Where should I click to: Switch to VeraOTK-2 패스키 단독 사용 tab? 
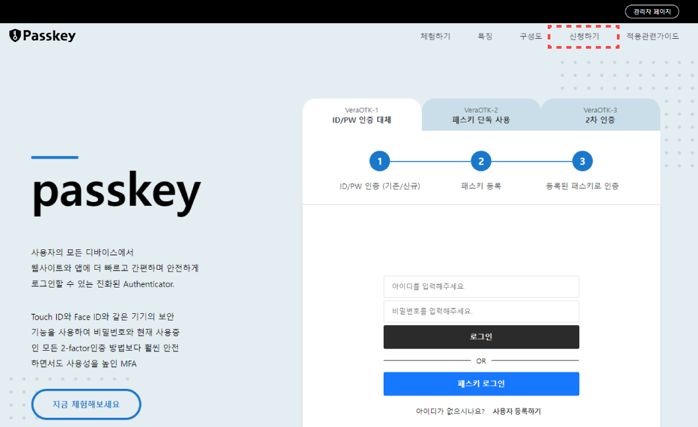click(481, 115)
